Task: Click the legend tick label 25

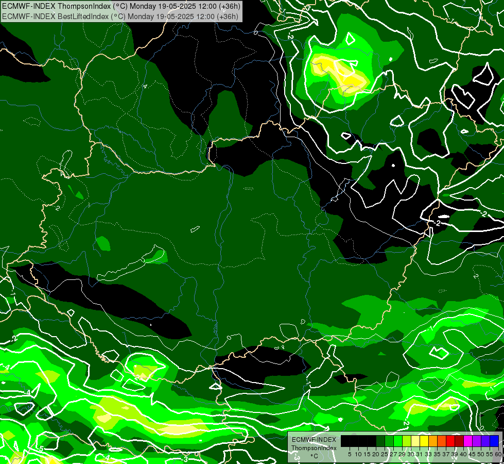Action: (385, 454)
